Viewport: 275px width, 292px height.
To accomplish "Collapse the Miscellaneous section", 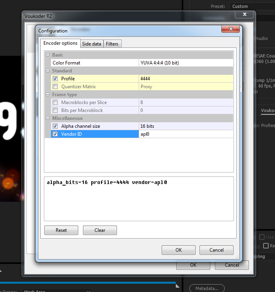I will pyautogui.click(x=48, y=118).
